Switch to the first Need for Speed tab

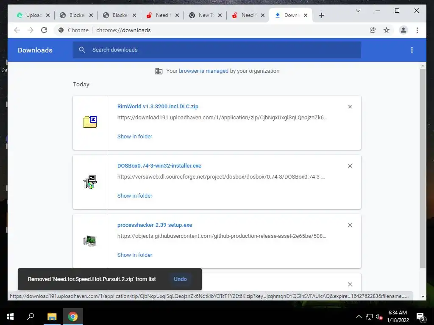click(159, 15)
